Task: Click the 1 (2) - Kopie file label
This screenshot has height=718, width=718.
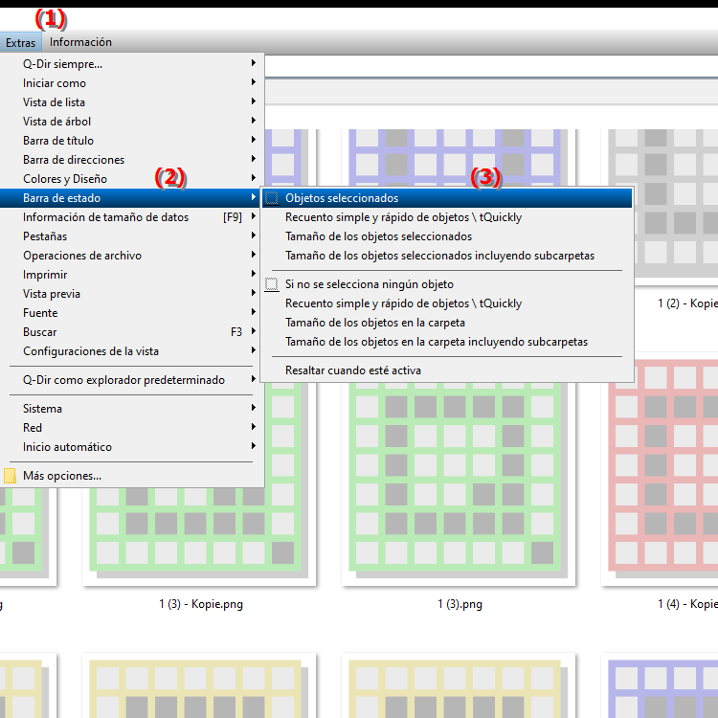Action: pos(687,303)
